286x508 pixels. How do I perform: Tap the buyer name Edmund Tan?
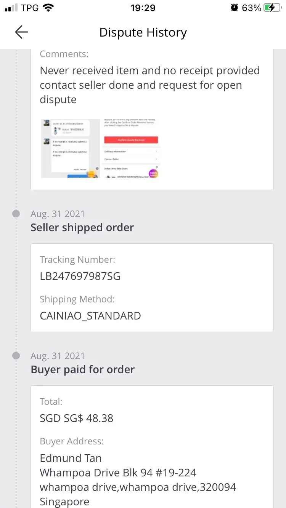click(x=71, y=458)
